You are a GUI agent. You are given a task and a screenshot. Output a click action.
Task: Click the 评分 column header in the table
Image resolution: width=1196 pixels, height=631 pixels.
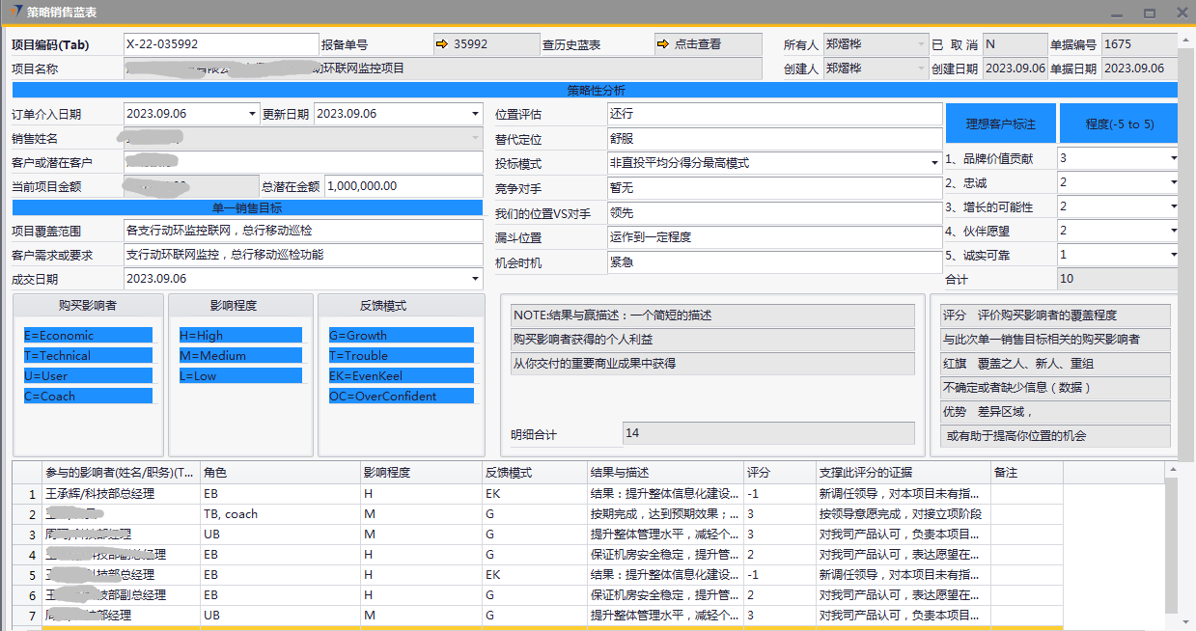(778, 474)
